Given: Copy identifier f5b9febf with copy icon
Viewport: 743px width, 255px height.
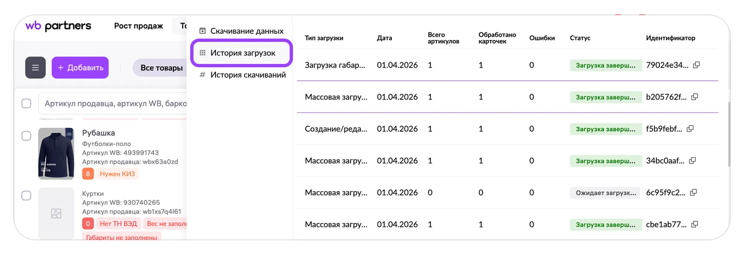Looking at the screenshot, I should pyautogui.click(x=690, y=129).
